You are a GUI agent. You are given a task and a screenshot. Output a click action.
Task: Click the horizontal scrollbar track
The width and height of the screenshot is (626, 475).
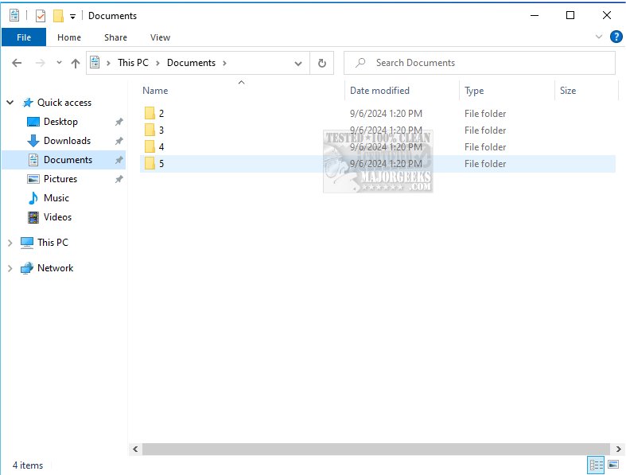pyautogui.click(x=376, y=450)
